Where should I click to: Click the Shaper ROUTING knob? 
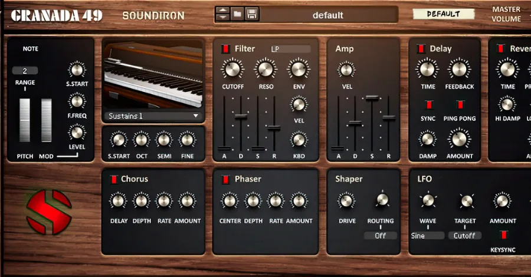click(x=382, y=200)
